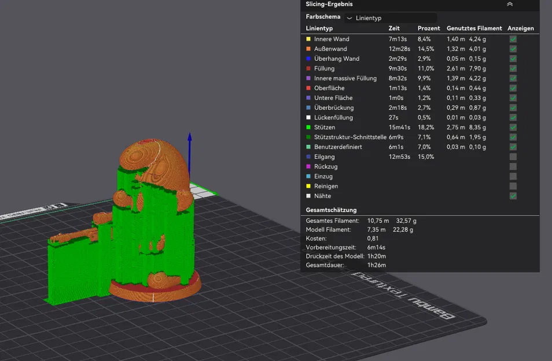This screenshot has width=552, height=361.
Task: Enable the Reinigen checkbox
Action: (513, 186)
